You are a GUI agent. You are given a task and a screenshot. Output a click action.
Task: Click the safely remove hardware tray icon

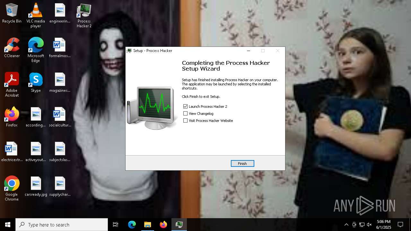[x=354, y=225]
